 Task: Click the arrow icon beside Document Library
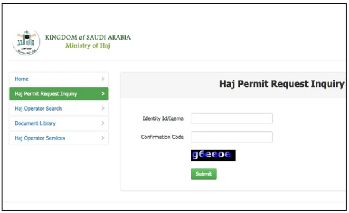coord(103,123)
